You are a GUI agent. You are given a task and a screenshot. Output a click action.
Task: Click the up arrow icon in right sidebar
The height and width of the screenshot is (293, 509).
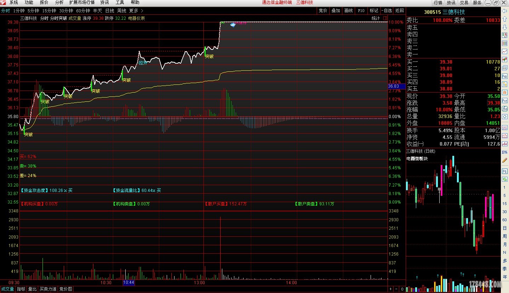click(x=505, y=19)
